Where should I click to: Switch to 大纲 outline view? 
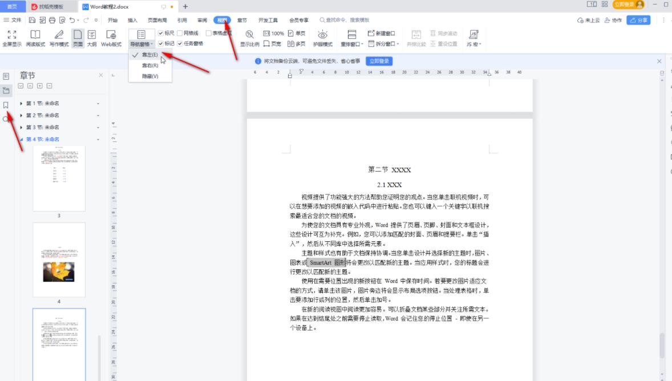(x=93, y=38)
